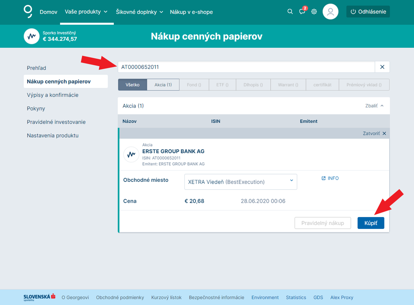Click the Odhlásenie logout button
The image size is (414, 305).
(368, 12)
